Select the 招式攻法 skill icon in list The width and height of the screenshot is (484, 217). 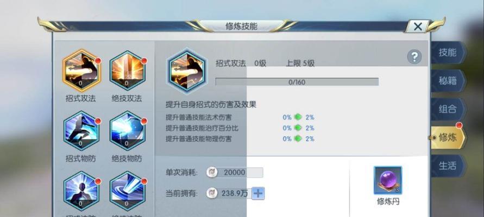click(81, 71)
